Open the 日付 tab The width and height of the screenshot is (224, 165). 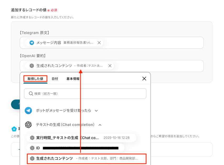coord(55,79)
